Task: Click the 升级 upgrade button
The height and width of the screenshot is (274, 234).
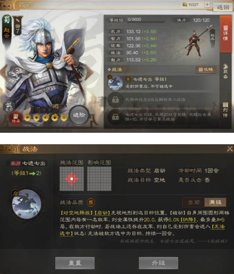Action: [158, 263]
